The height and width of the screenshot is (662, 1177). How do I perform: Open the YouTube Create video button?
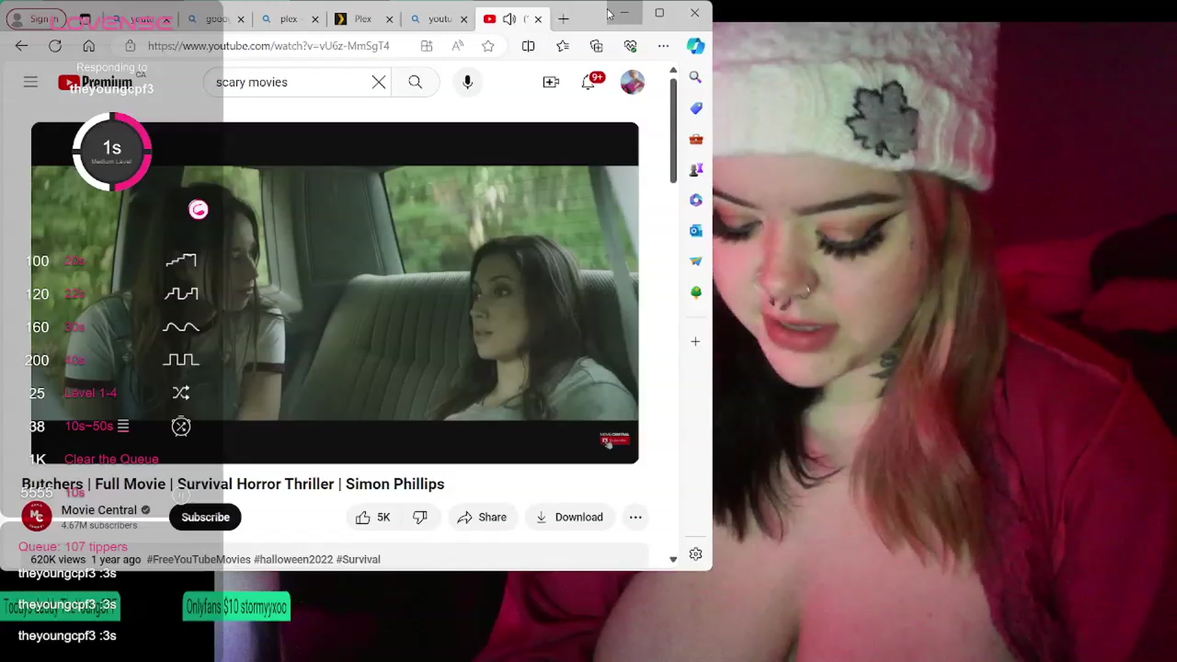coord(551,82)
